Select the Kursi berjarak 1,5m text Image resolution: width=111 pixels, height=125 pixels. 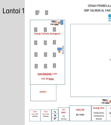tap(47, 74)
